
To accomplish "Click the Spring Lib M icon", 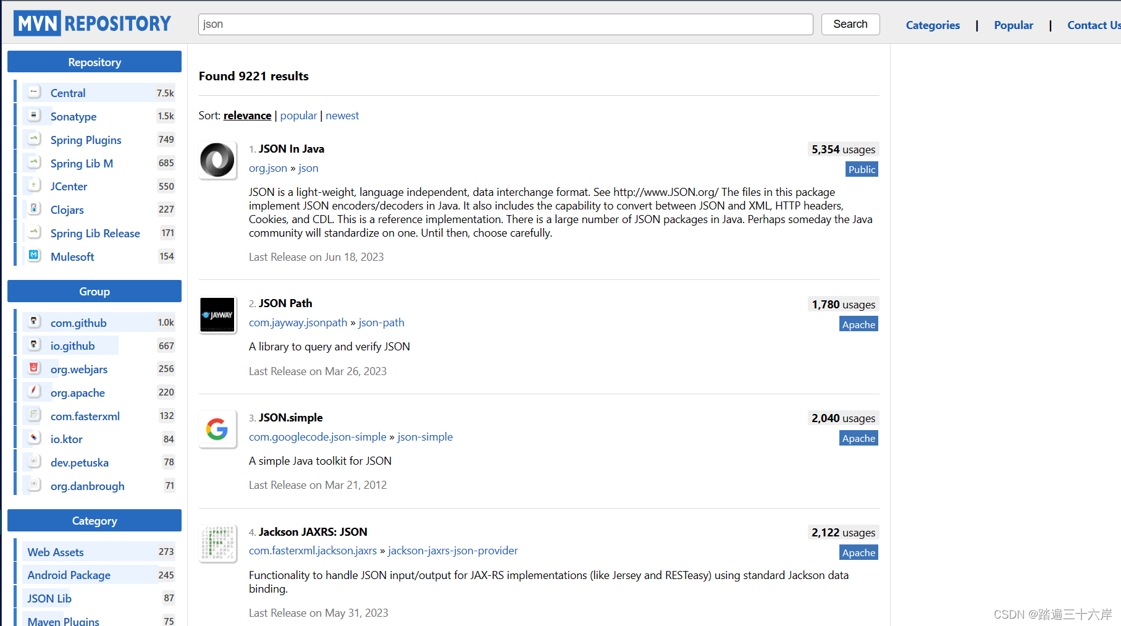I will (34, 163).
